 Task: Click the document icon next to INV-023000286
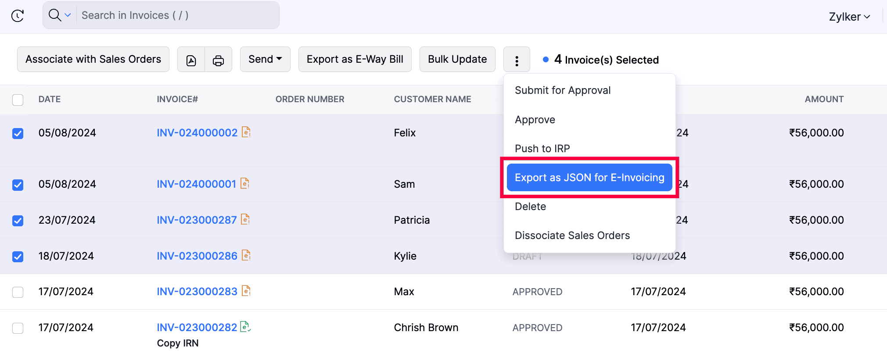pyautogui.click(x=246, y=255)
